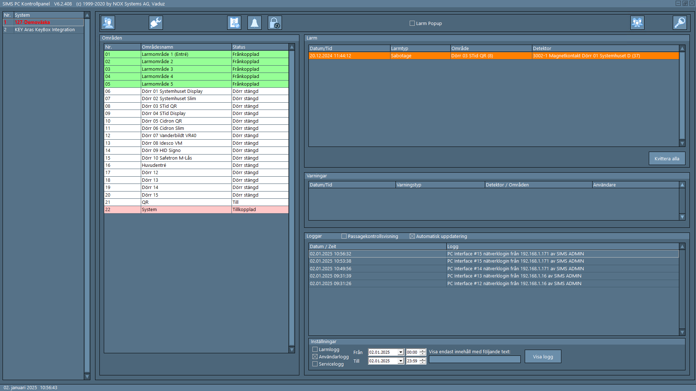Select system 127-Demoväska in the list
The width and height of the screenshot is (696, 391).
[x=44, y=22]
